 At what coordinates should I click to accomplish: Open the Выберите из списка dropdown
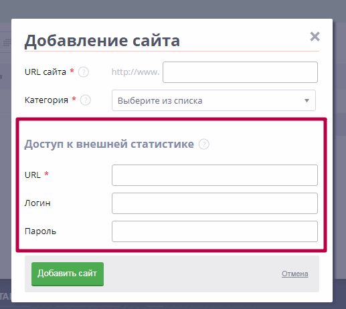tap(213, 100)
